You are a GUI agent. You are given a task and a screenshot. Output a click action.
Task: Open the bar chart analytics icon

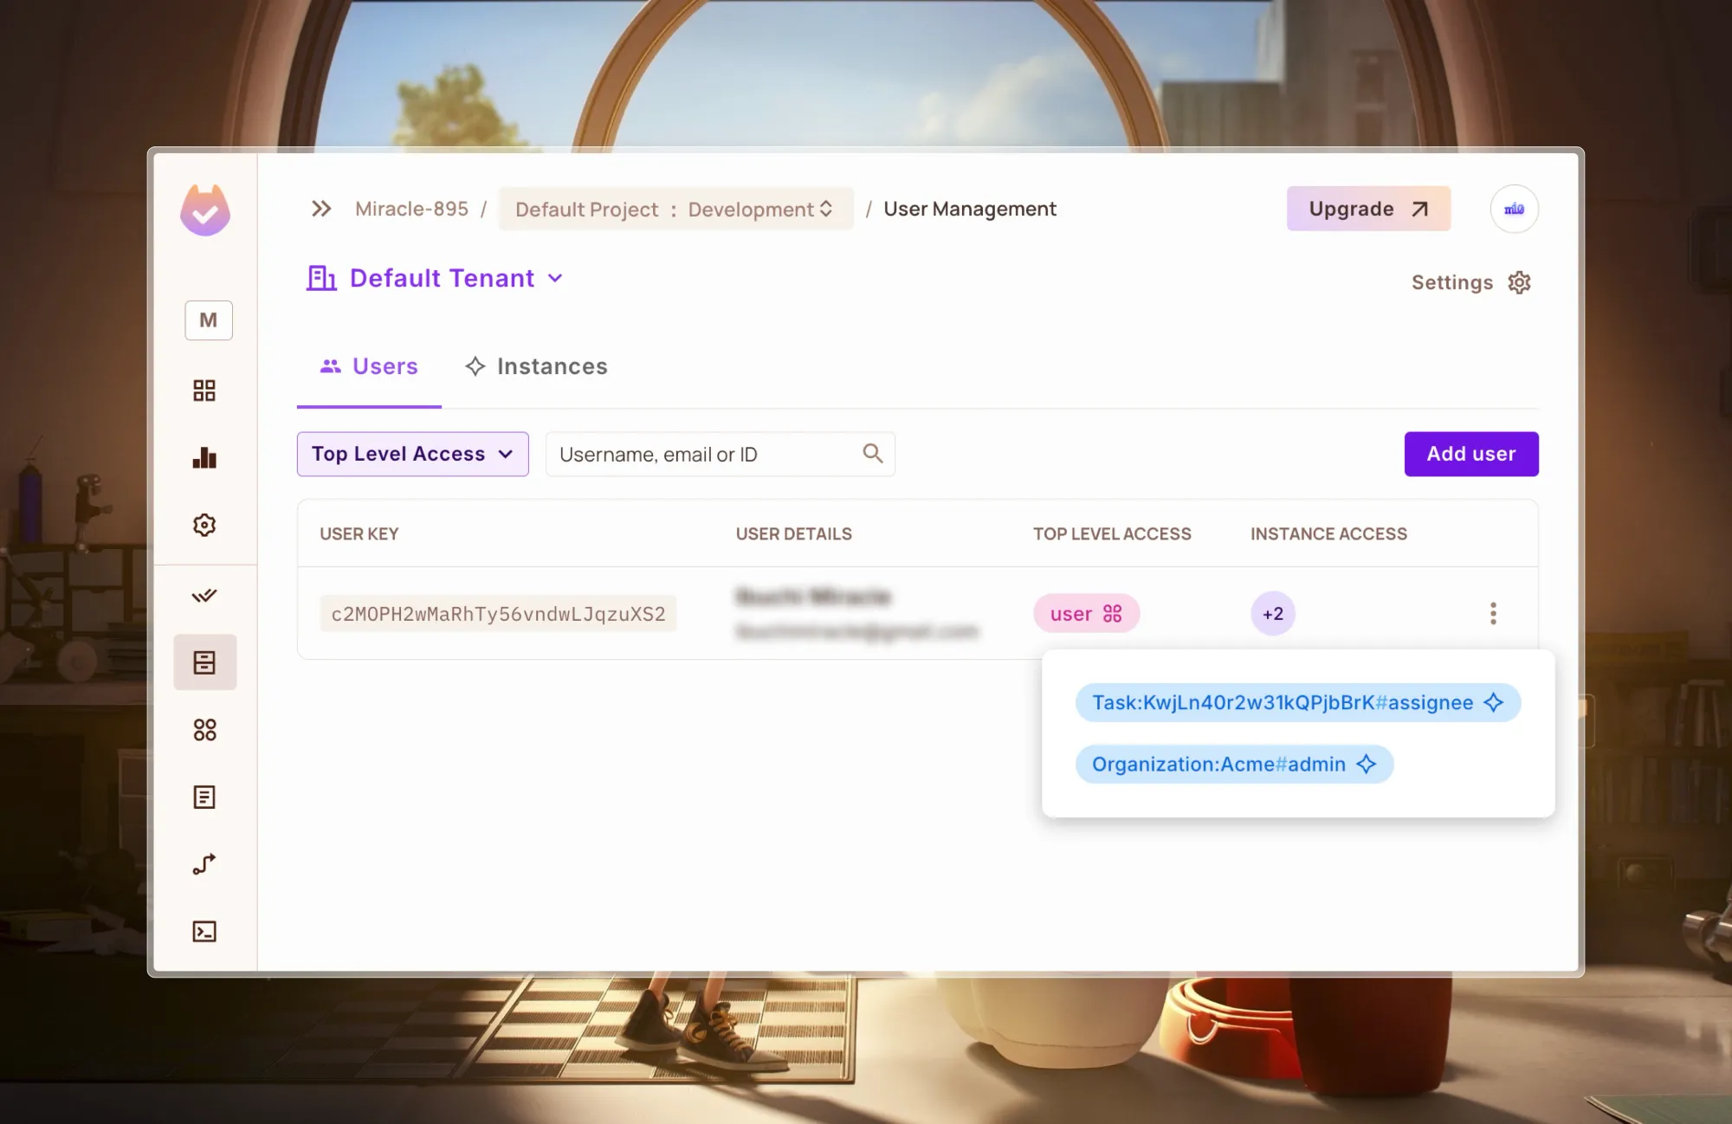click(x=204, y=458)
